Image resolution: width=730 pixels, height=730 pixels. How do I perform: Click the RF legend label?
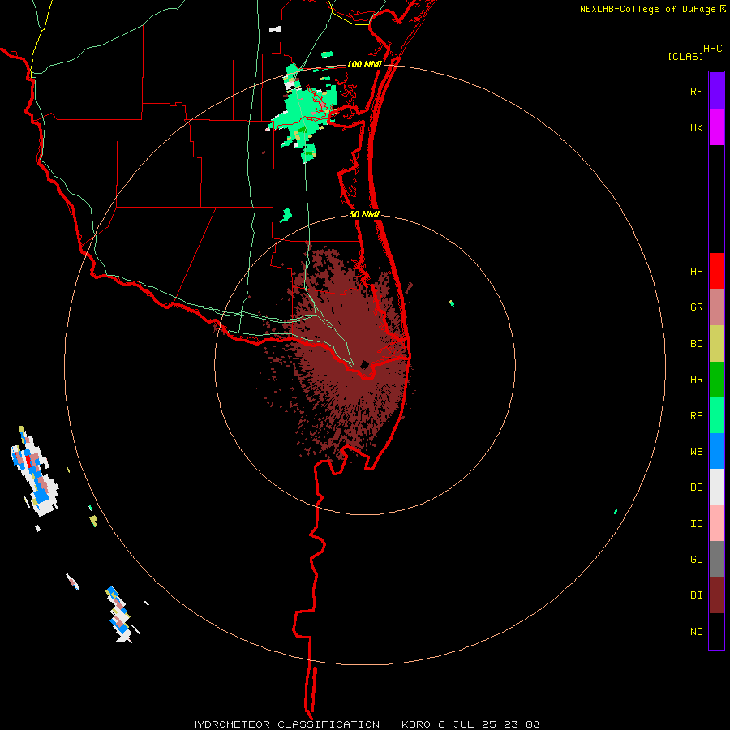[x=696, y=91]
